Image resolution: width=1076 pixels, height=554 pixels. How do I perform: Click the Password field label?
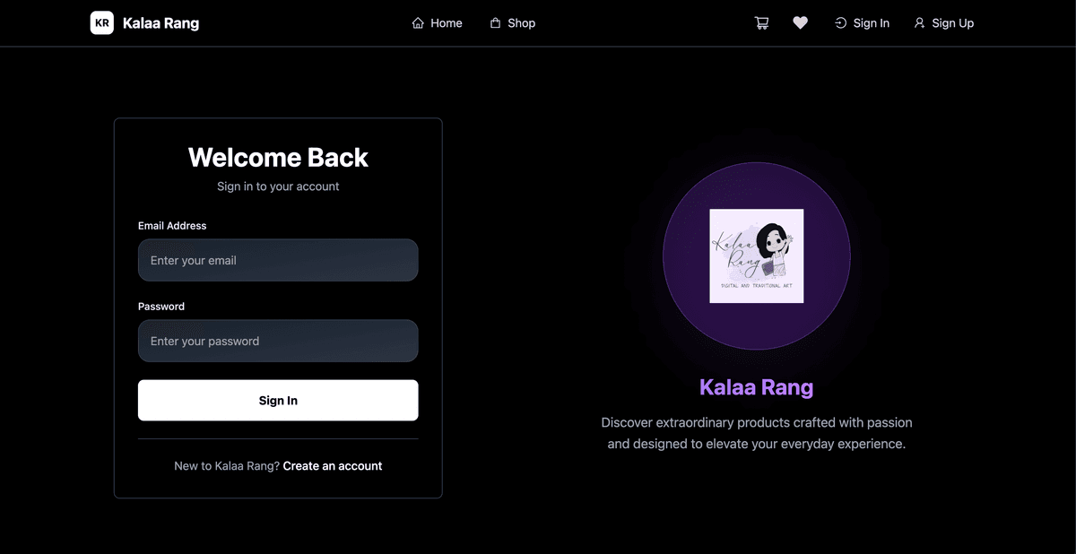tap(161, 307)
